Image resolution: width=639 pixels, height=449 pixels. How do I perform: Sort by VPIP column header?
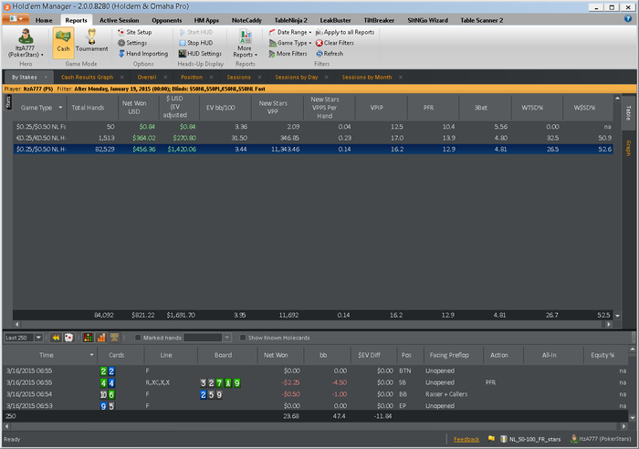pos(381,108)
